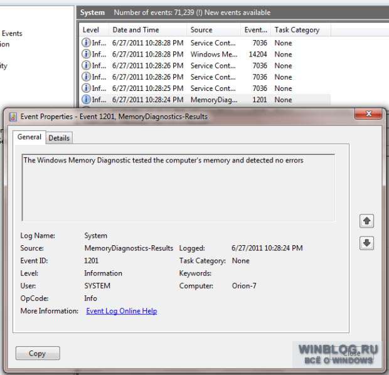Screen dimensions: 389x375
Task: Click the Event ID value 1201 in properties
Action: pyautogui.click(x=92, y=261)
